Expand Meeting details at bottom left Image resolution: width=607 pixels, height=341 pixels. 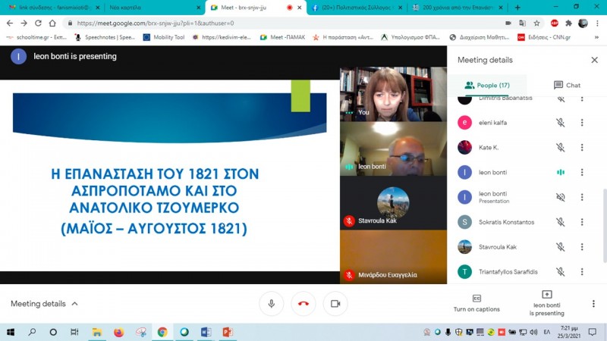[44, 304]
